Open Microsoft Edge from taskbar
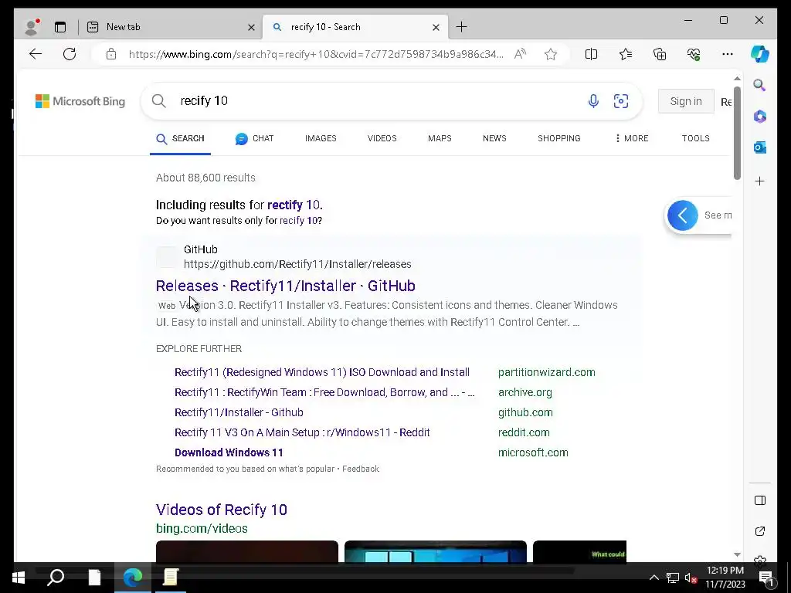This screenshot has height=593, width=791. coord(133,577)
